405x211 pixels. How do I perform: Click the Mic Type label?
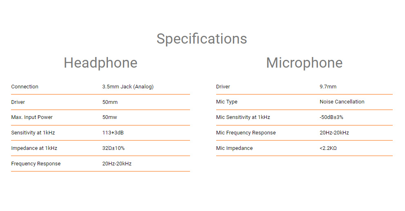[x=226, y=102]
